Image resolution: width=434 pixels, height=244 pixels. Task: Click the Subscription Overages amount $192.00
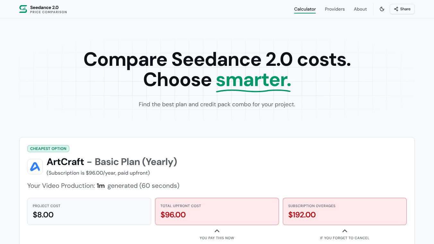(x=302, y=215)
